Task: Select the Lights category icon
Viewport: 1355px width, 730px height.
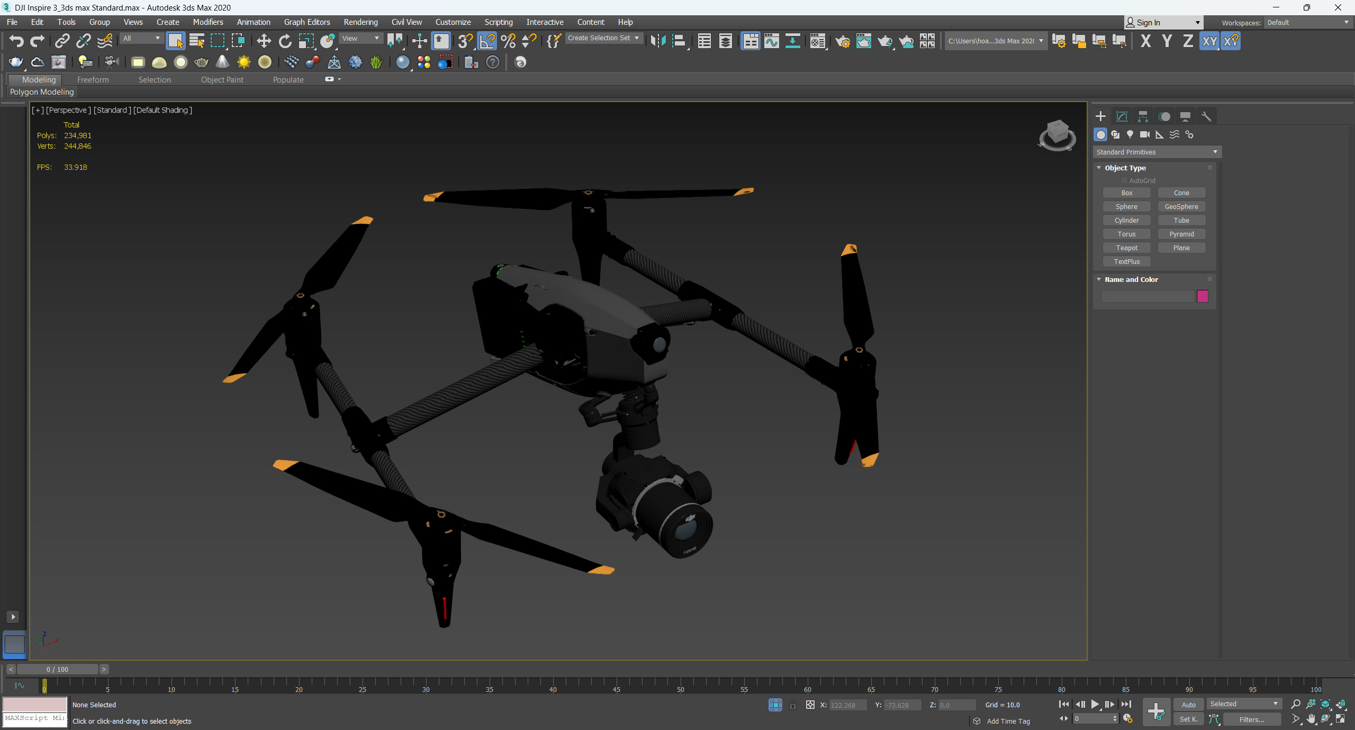Action: [1130, 134]
